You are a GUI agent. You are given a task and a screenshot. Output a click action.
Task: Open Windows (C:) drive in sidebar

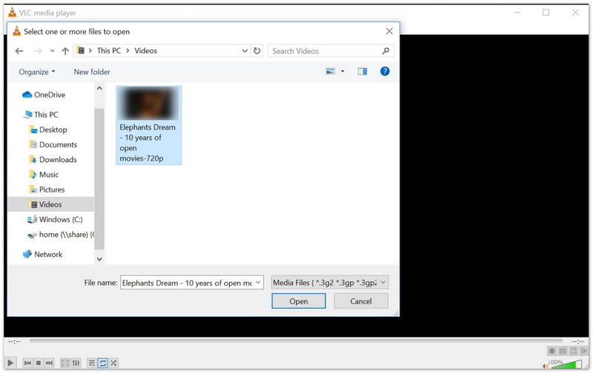click(x=55, y=219)
